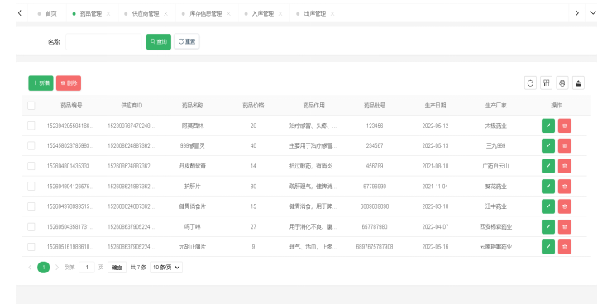The width and height of the screenshot is (612, 308).
Task: Delete the 护肝片 row
Action: 564,187
